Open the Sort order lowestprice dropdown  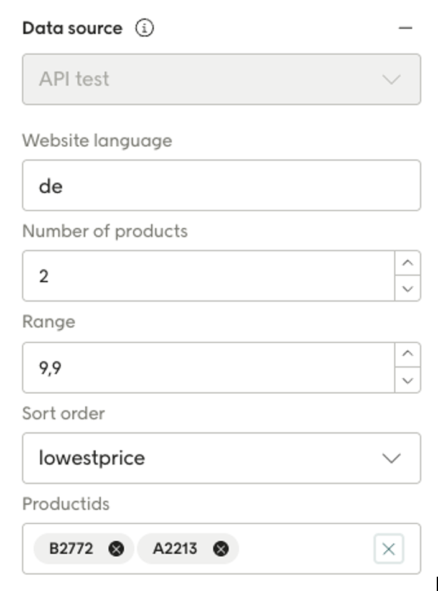pos(221,458)
